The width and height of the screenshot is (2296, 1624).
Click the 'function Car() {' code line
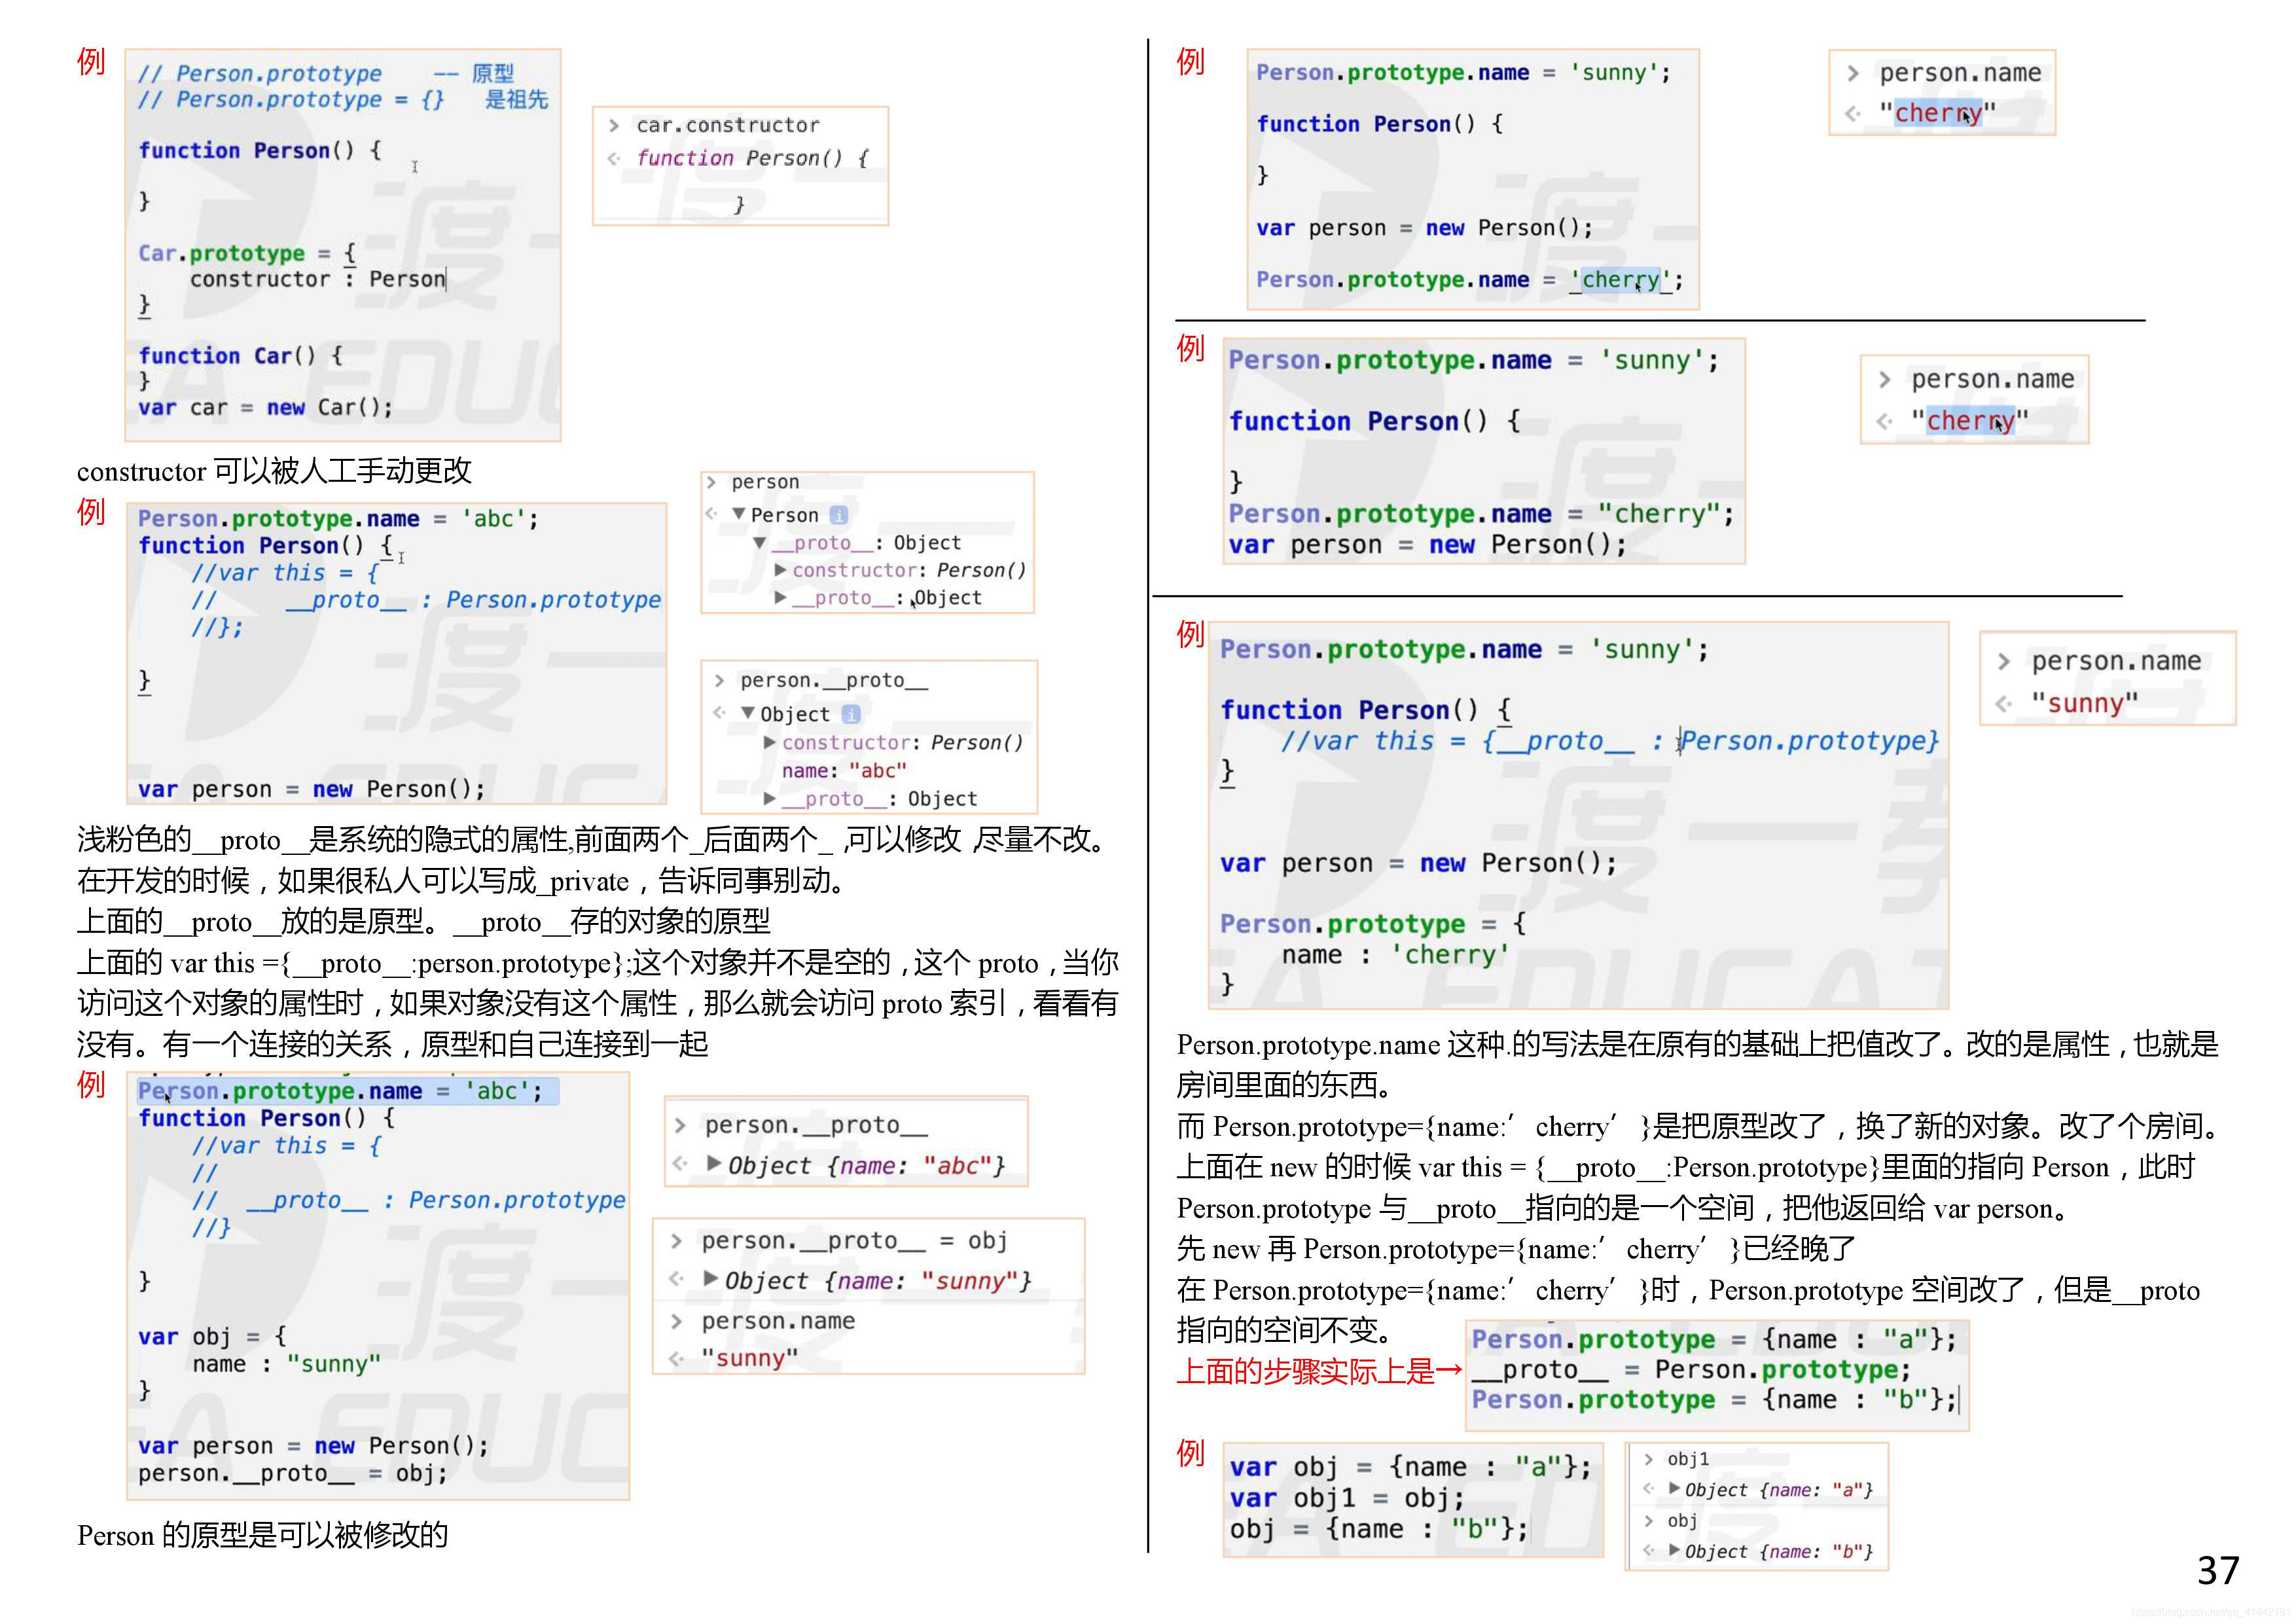tap(240, 355)
